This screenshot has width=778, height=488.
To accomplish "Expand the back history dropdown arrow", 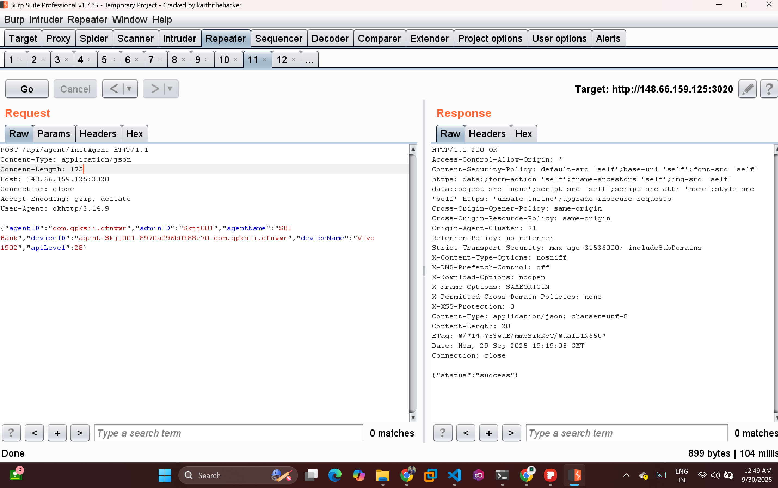I will click(129, 89).
